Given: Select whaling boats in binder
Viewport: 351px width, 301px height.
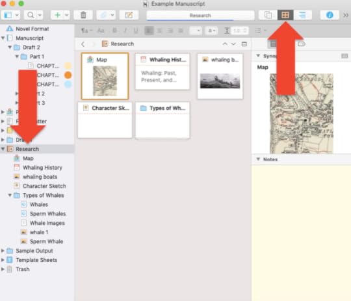Looking at the screenshot, I should (x=40, y=177).
